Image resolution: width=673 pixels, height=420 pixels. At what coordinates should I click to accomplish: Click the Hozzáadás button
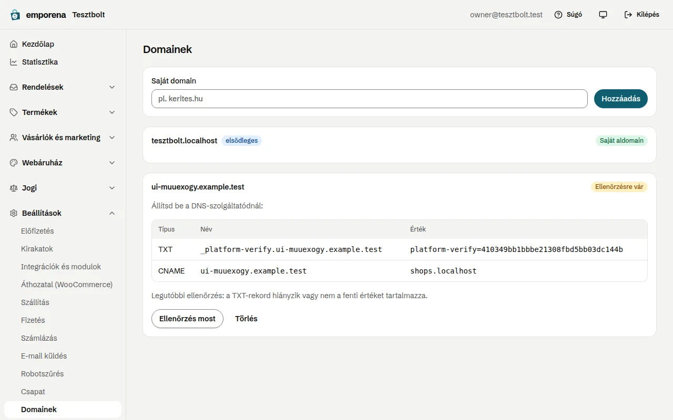tap(621, 99)
